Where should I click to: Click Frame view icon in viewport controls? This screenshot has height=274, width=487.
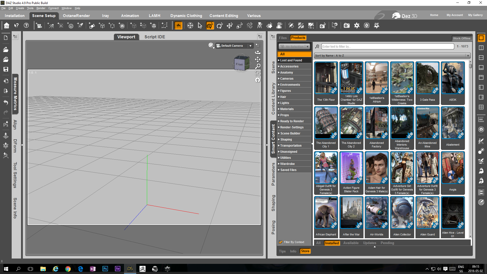pyautogui.click(x=258, y=73)
